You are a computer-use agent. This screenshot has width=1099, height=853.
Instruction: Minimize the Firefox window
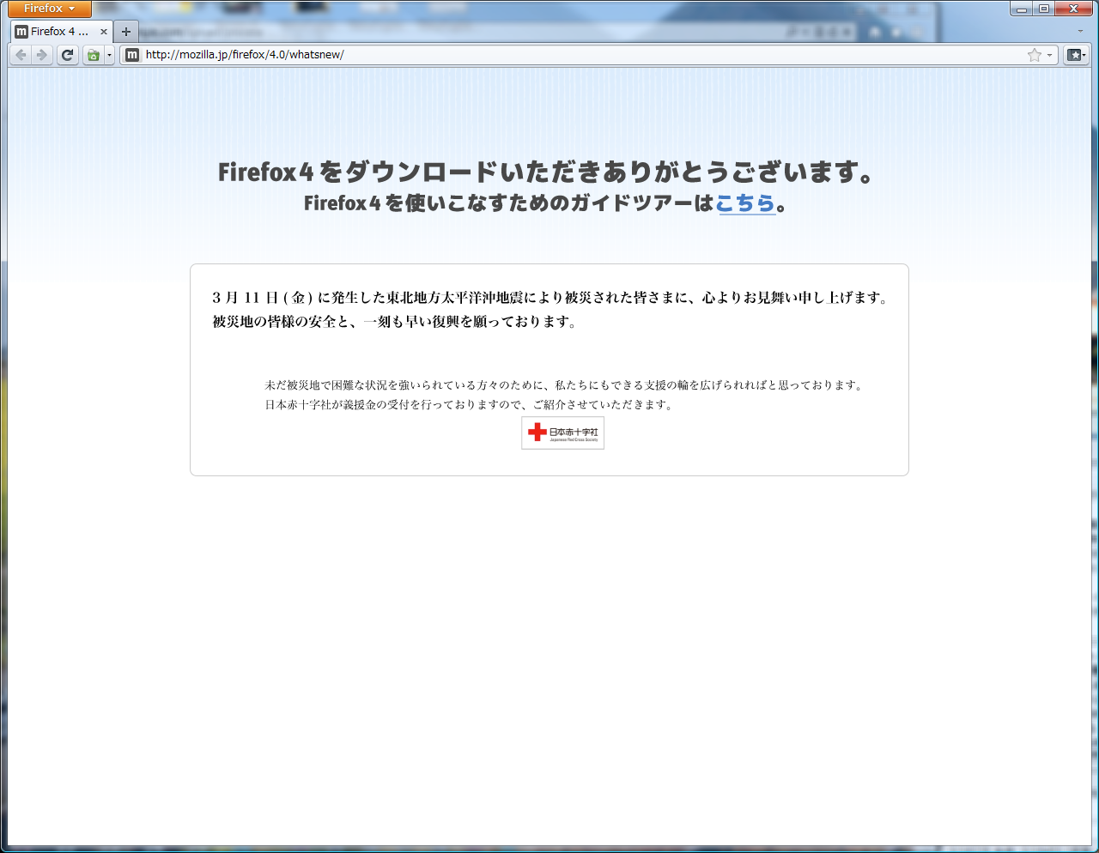pos(1022,9)
